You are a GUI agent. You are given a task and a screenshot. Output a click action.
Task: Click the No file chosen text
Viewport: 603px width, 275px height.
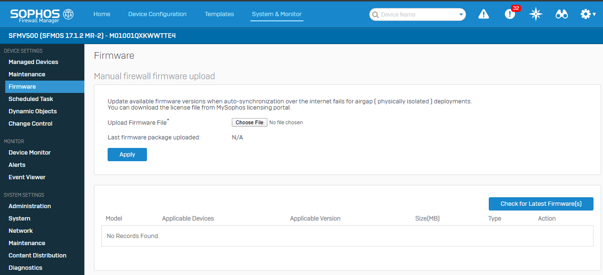point(286,122)
